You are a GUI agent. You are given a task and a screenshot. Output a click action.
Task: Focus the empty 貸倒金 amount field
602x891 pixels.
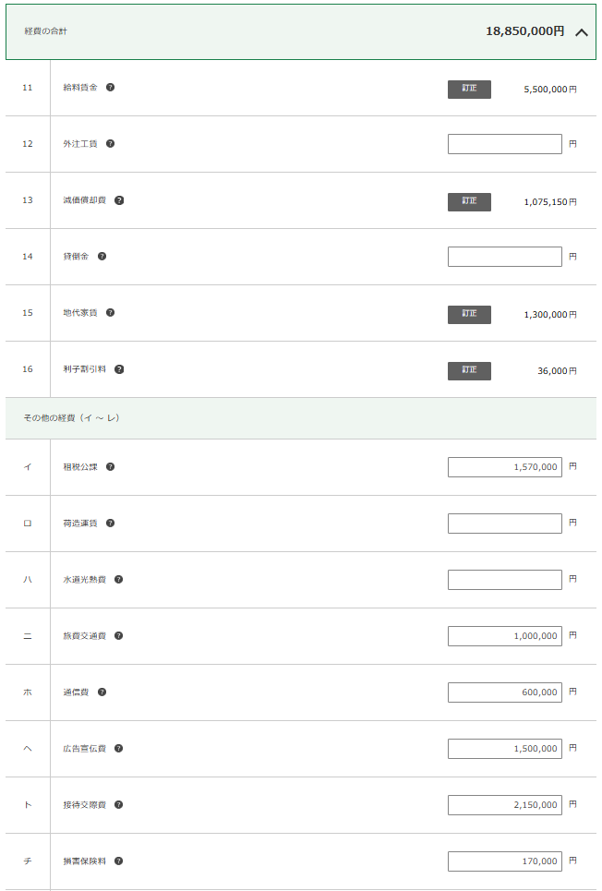[504, 257]
